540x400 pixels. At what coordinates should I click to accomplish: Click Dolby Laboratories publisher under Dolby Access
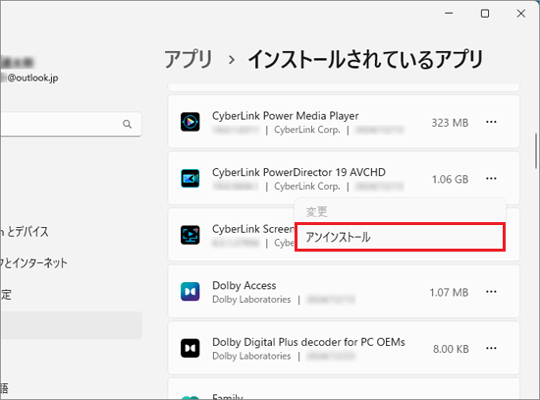click(251, 300)
